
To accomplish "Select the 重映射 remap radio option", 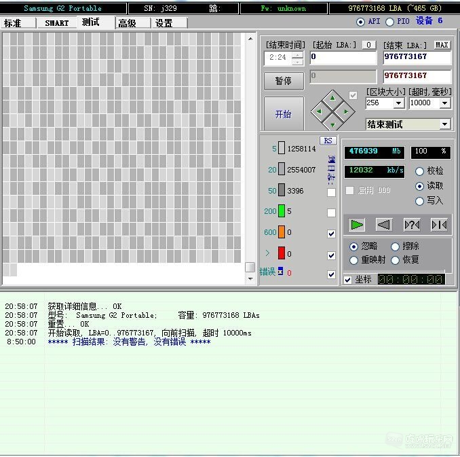I will pos(353,260).
